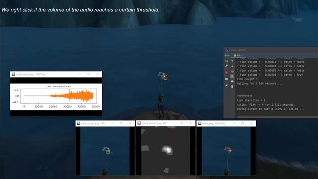Click the 'Moving cursor to bait' console line
This screenshot has width=318, height=179.
pos(270,109)
